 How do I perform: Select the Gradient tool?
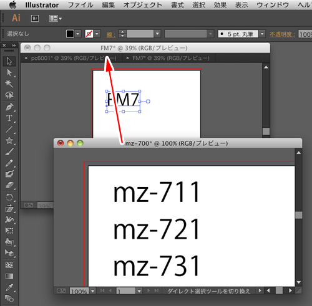9,276
